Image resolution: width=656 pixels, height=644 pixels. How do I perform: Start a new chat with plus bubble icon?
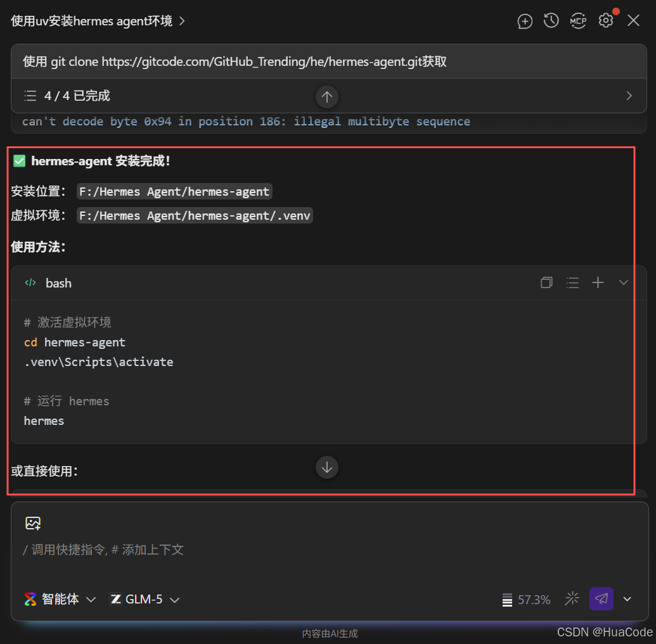pyautogui.click(x=525, y=21)
